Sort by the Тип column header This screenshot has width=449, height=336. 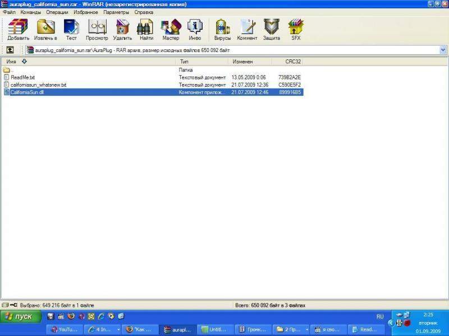click(x=202, y=62)
